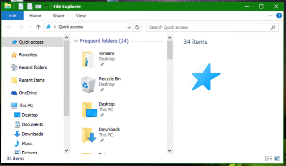Click Quick access text in address bar
This screenshot has width=286, height=166.
(71, 27)
